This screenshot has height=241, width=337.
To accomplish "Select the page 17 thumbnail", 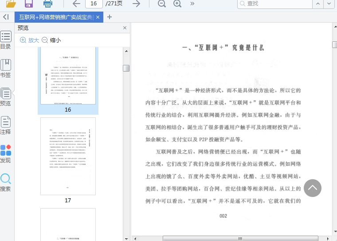I will click(x=68, y=156).
